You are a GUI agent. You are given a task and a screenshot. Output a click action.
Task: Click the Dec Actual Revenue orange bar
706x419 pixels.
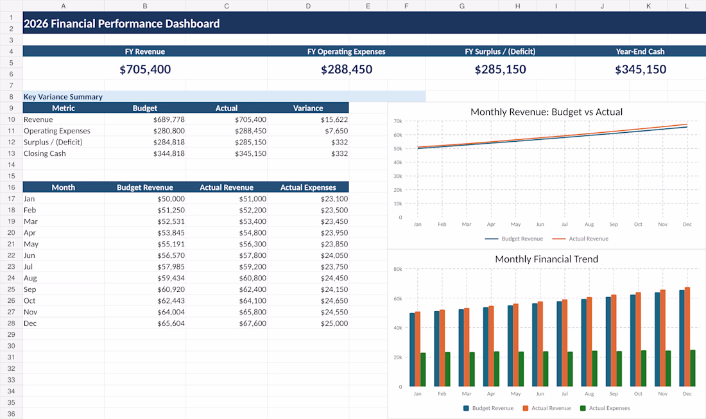[687, 337]
